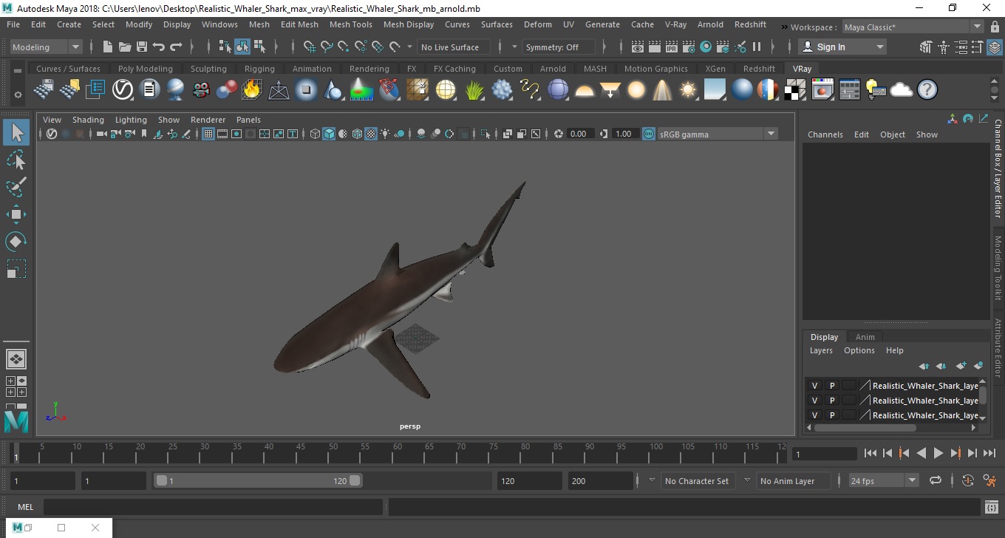Open the 24 fps frame rate dropdown

(x=884, y=480)
